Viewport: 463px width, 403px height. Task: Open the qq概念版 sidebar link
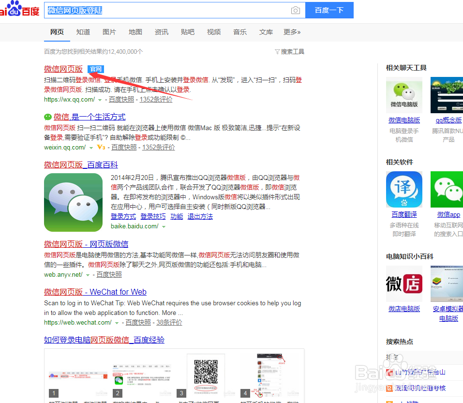[x=448, y=120]
